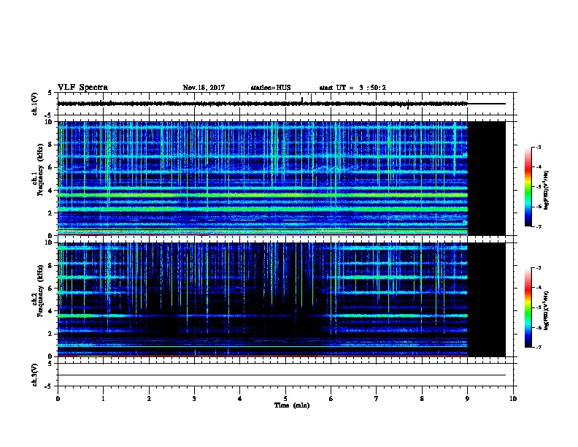
Task: Click ch.2 frequency axis tick 2
Action: click(51, 334)
